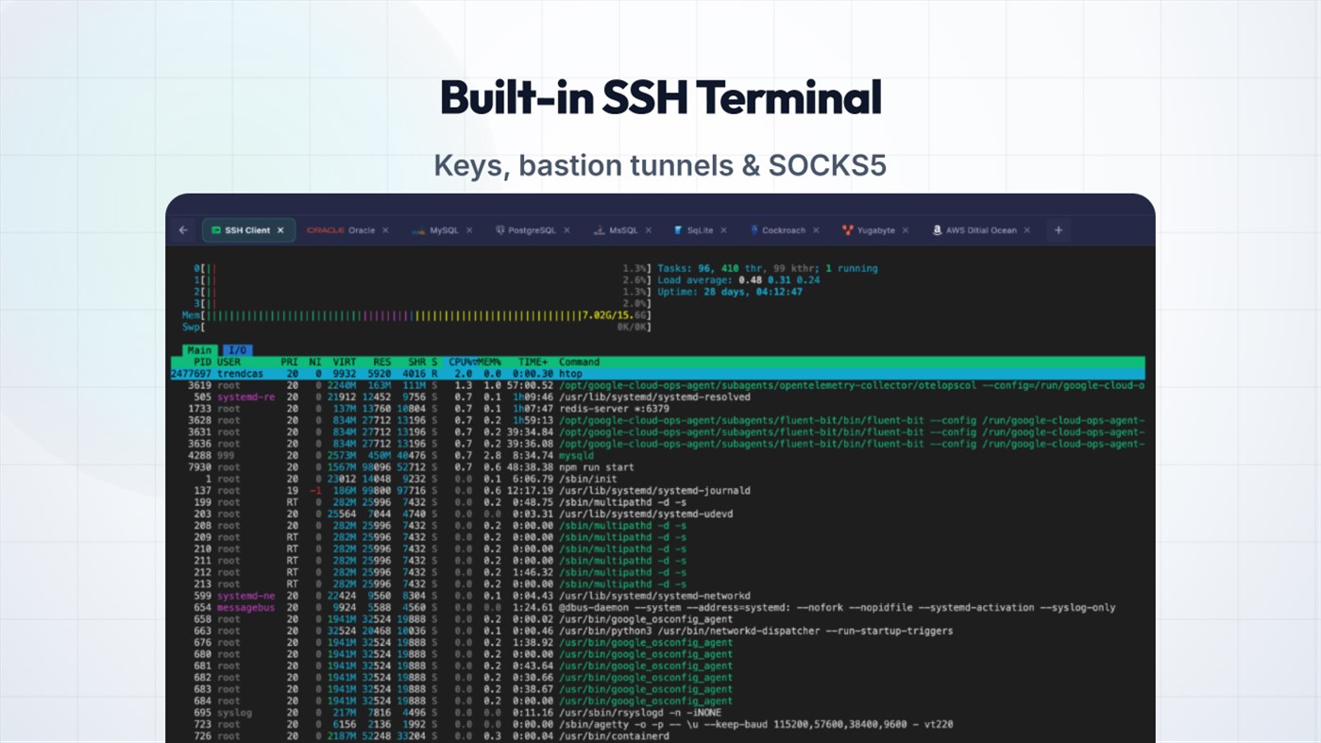Click the Command column header
This screenshot has width=1321, height=743.
click(x=579, y=362)
